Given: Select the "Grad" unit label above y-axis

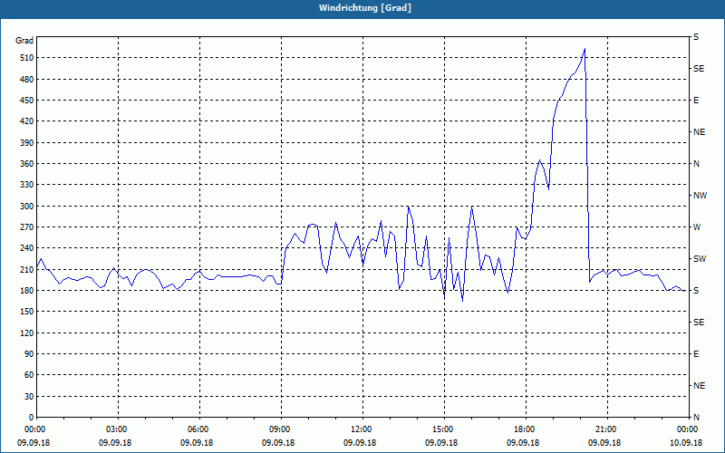Looking at the screenshot, I should [x=24, y=41].
